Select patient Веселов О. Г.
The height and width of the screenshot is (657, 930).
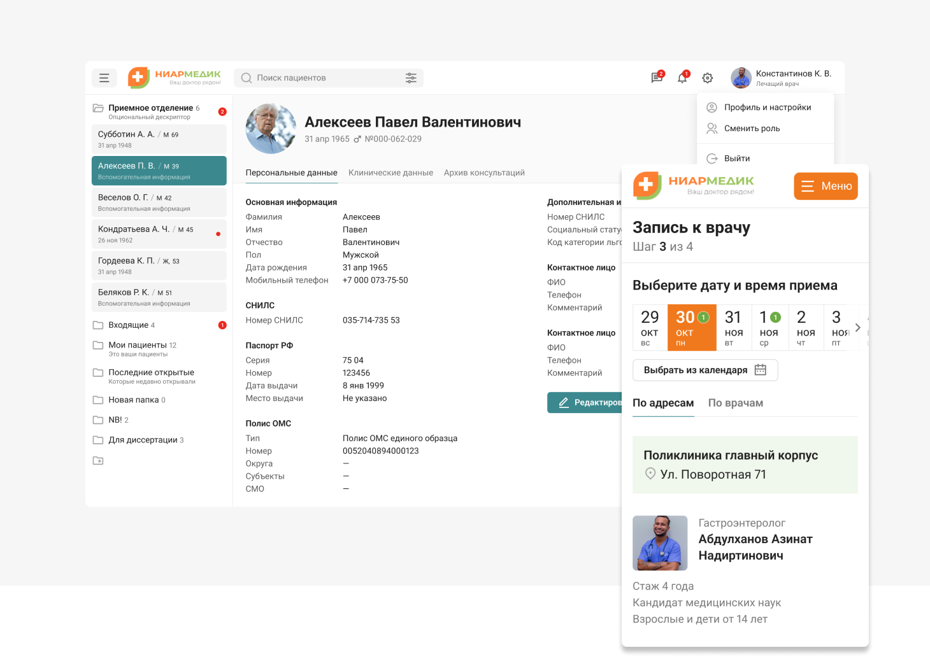click(159, 202)
